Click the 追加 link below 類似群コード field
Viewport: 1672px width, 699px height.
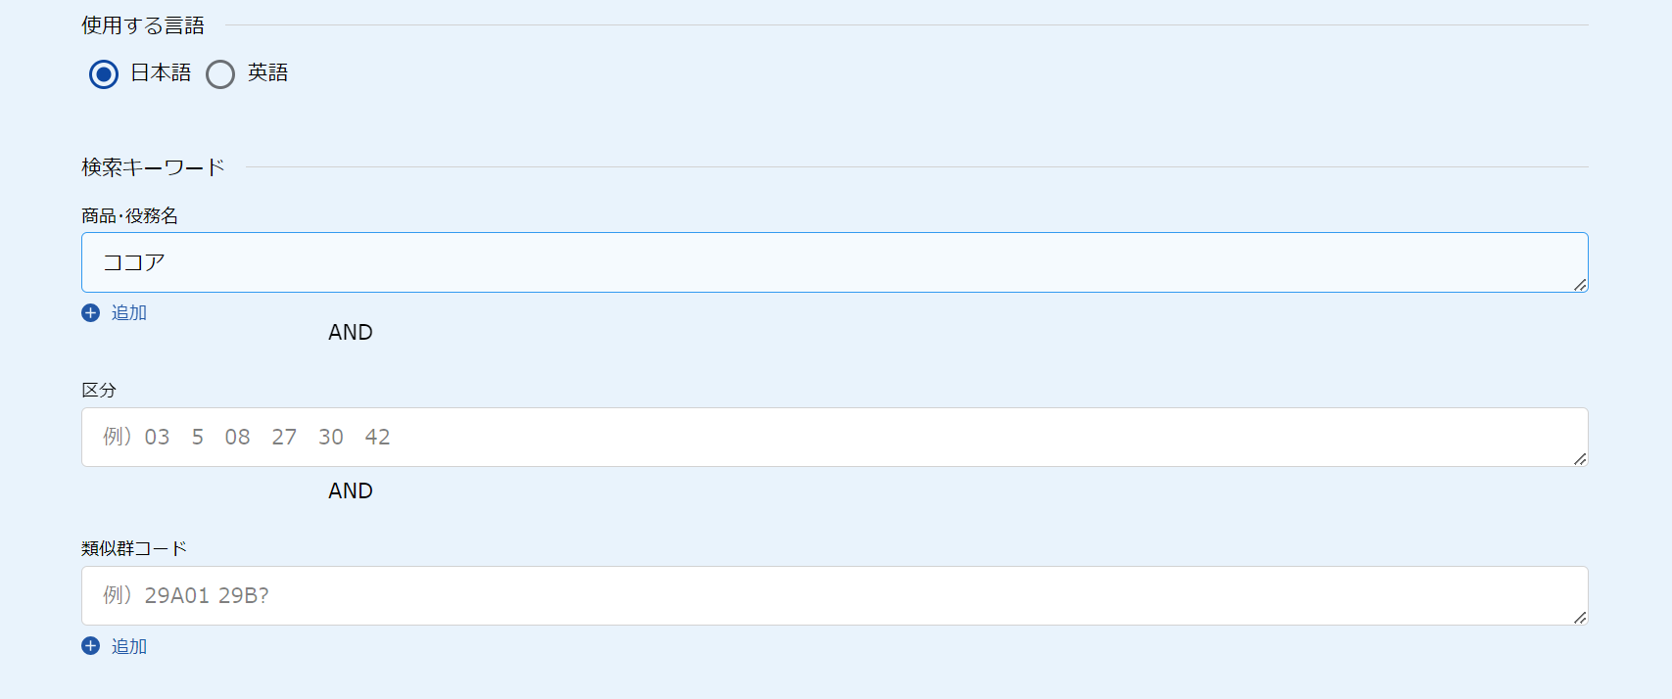click(x=128, y=646)
